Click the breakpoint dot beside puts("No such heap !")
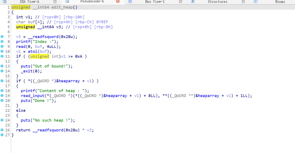 tap(2, 120)
